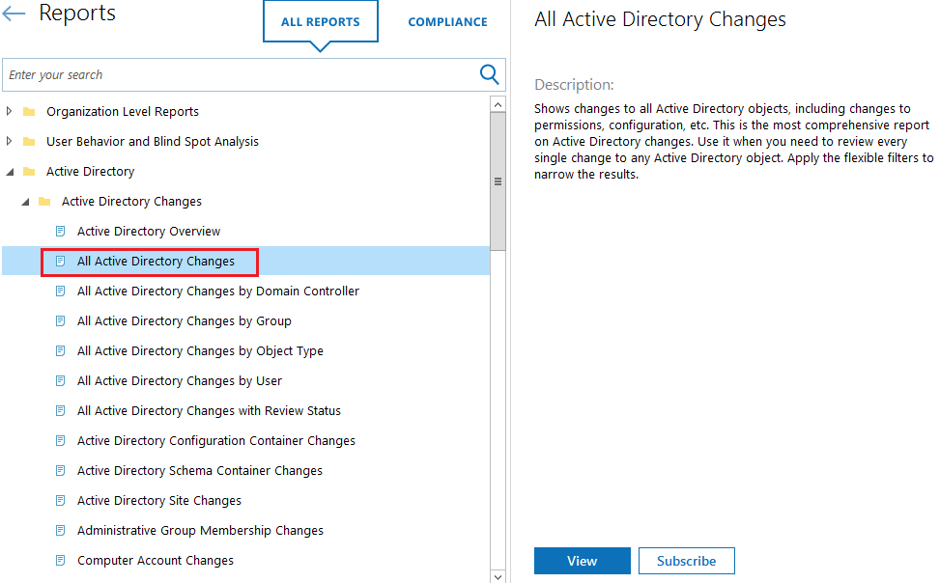This screenshot has width=939, height=583.
Task: Collapse the Active Directory tree node
Action: [10, 172]
